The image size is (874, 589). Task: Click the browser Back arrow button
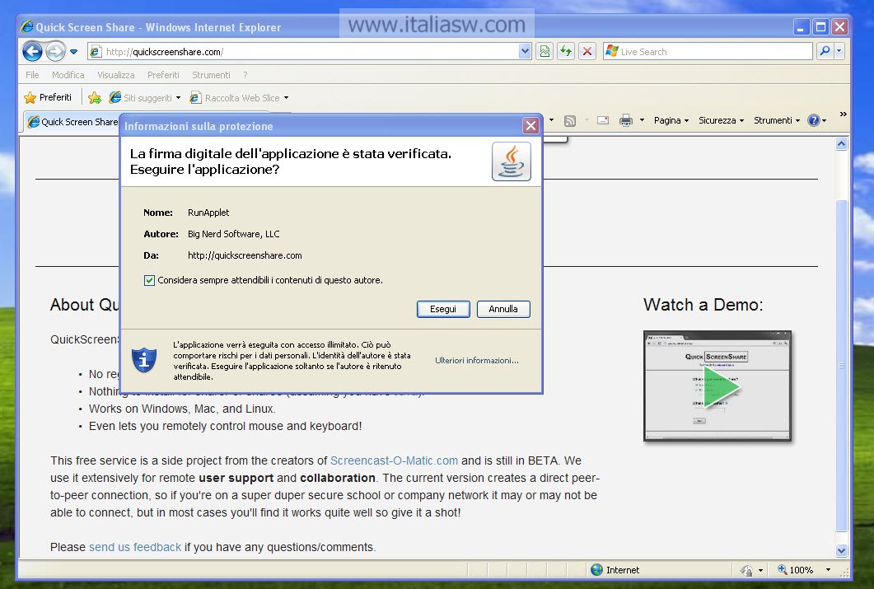click(32, 52)
